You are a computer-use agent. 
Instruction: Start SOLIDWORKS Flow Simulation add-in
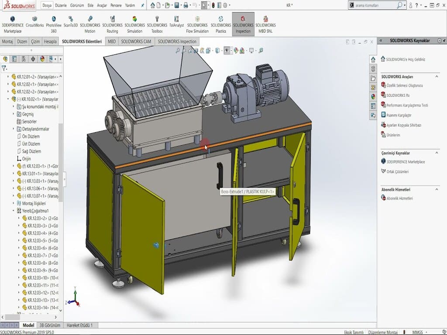[x=197, y=20]
